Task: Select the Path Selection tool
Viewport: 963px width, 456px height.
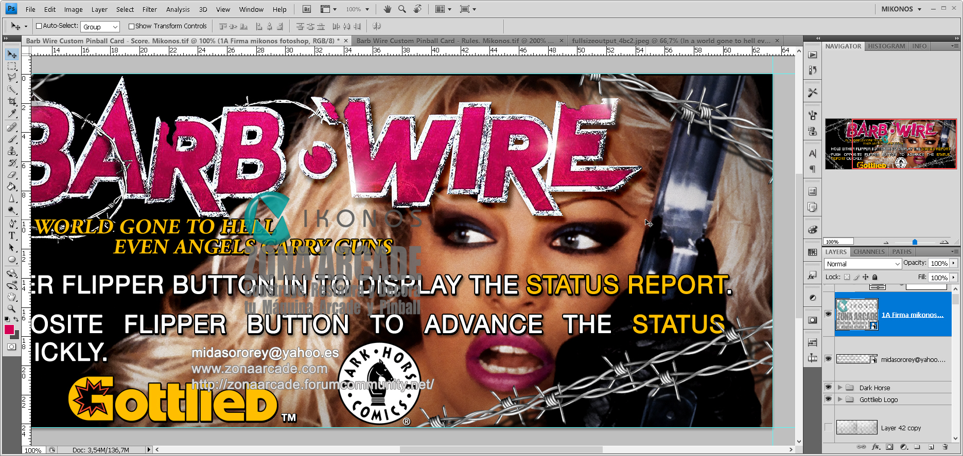Action: point(11,248)
